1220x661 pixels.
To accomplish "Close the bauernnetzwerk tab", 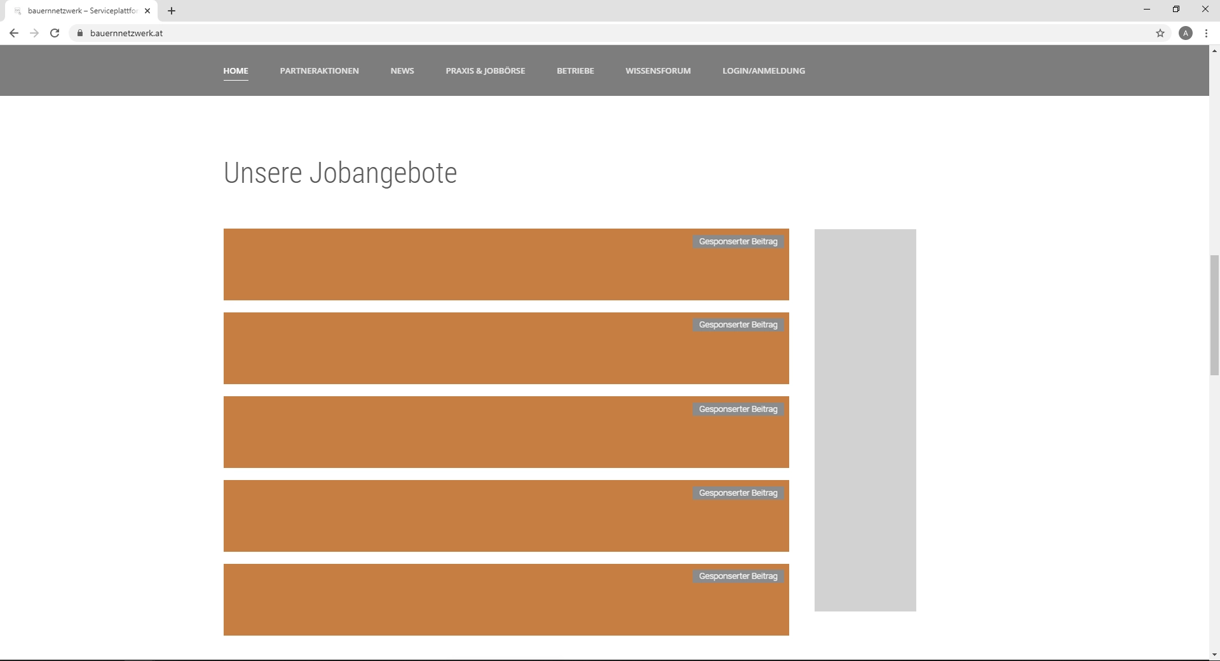I will pos(147,11).
